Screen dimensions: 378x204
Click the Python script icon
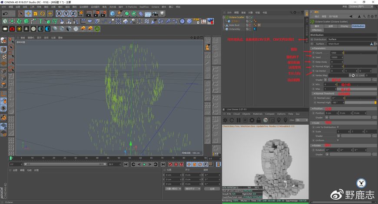(x=126, y=21)
